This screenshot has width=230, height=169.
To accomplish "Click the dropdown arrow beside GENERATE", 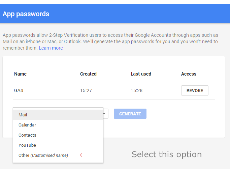I will click(x=104, y=114).
